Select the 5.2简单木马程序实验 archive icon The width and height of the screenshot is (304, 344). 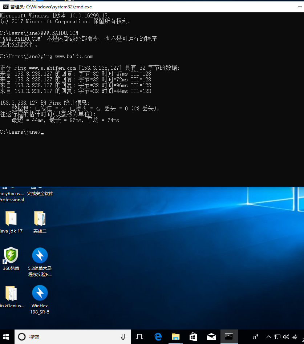click(40, 256)
